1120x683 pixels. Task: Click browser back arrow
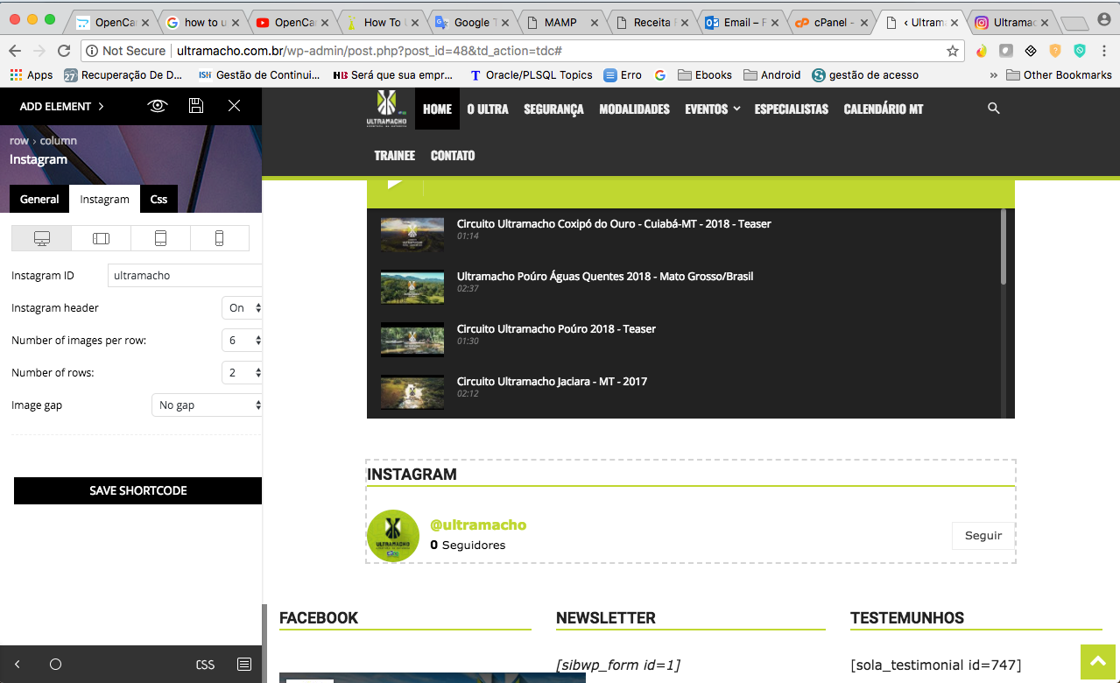point(15,51)
